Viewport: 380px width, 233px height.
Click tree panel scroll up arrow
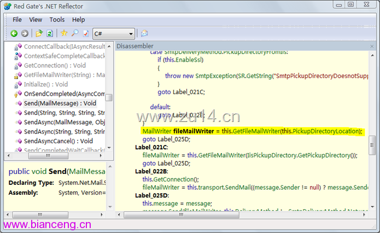coord(109,46)
